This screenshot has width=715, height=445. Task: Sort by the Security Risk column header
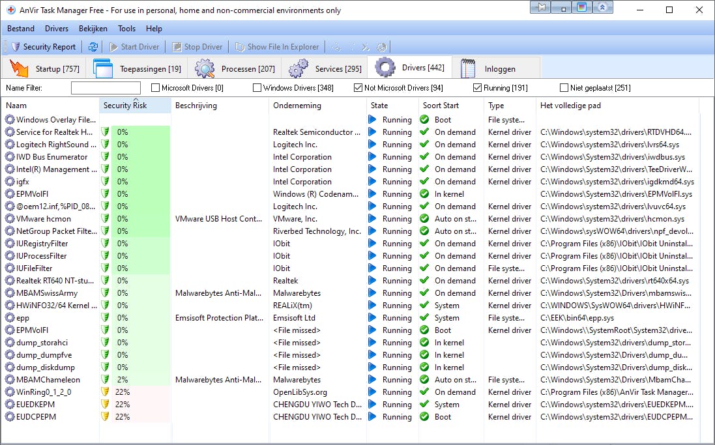click(125, 106)
